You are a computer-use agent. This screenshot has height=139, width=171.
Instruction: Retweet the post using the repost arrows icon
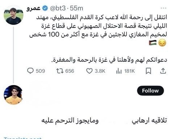(x=60, y=71)
